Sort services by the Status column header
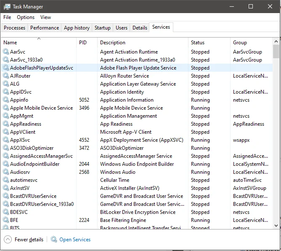Viewport: 281px width, 251px height. [198, 43]
